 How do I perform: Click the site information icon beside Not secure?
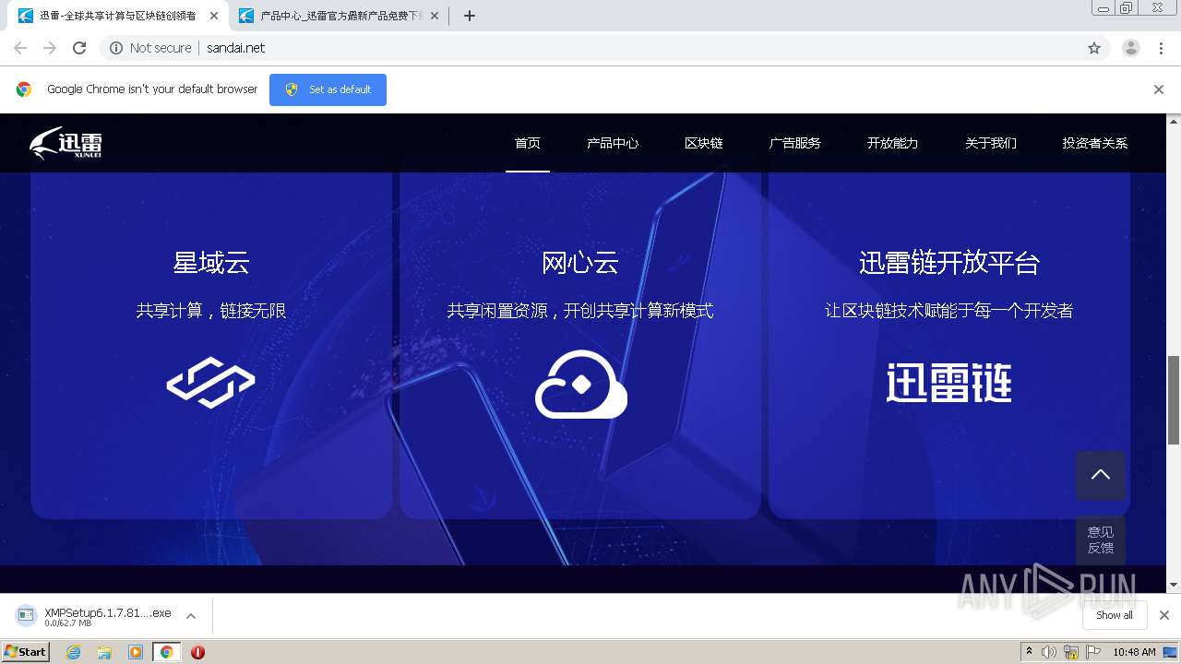[x=116, y=48]
